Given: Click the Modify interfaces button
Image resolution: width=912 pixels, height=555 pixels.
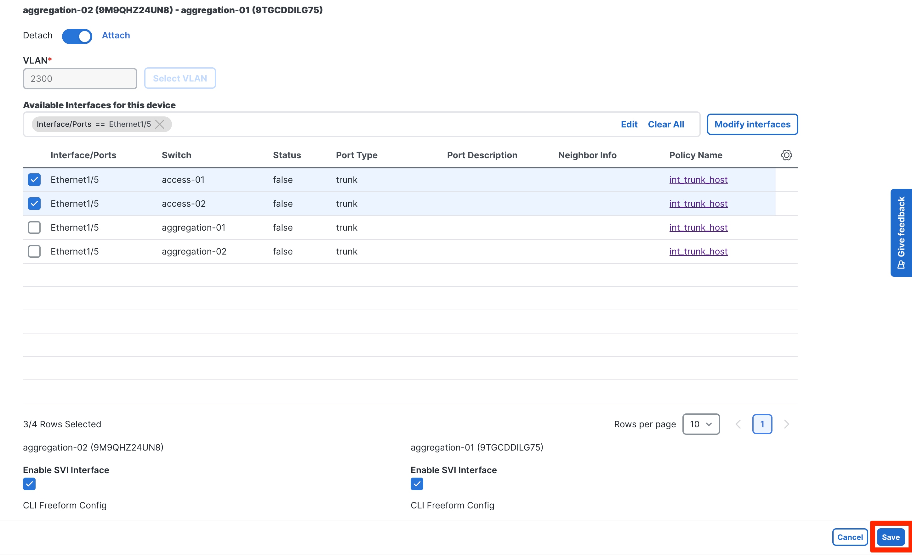Looking at the screenshot, I should (752, 124).
